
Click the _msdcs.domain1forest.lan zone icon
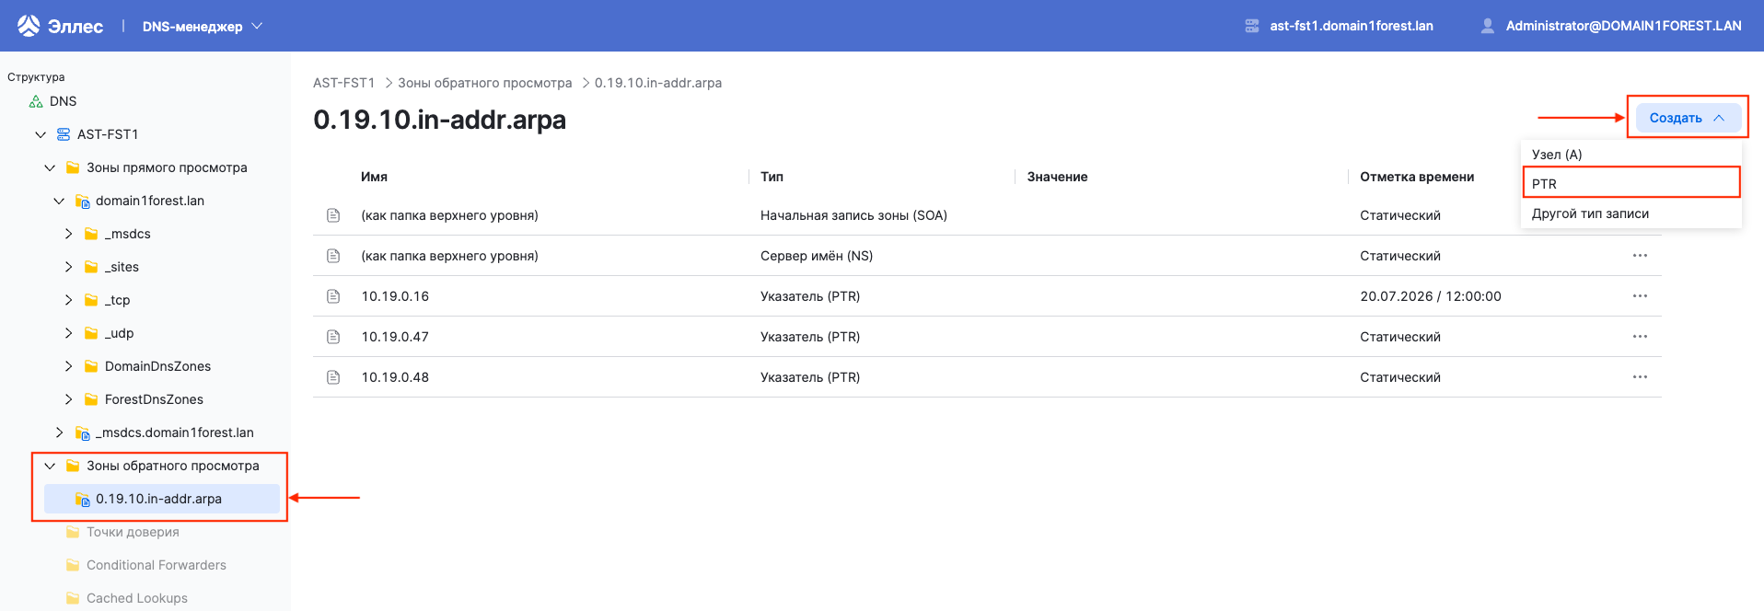82,432
